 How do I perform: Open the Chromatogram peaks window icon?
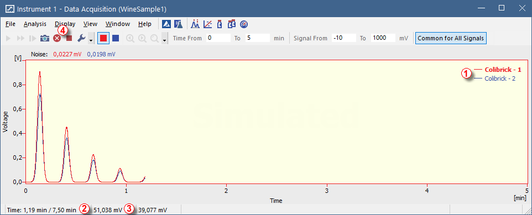pos(195,24)
